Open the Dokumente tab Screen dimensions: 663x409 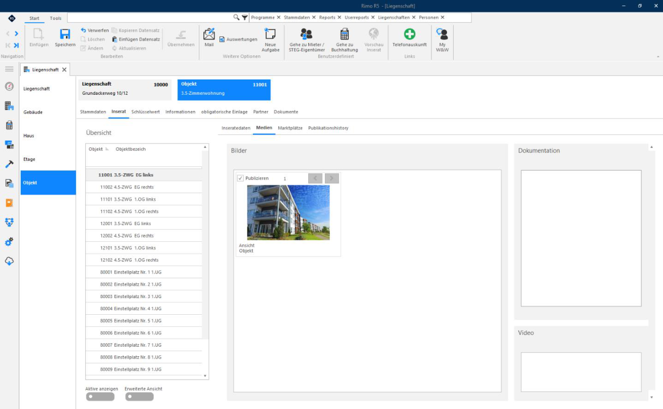tap(286, 111)
